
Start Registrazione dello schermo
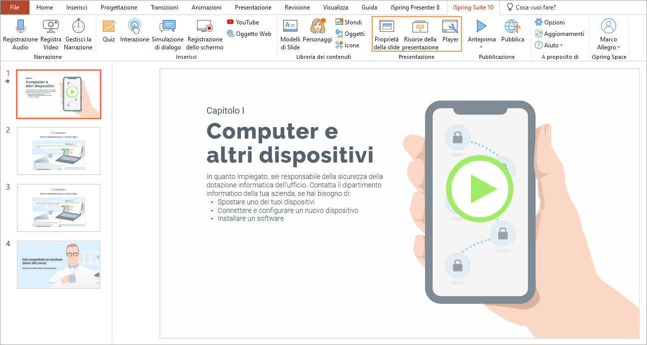pyautogui.click(x=205, y=26)
